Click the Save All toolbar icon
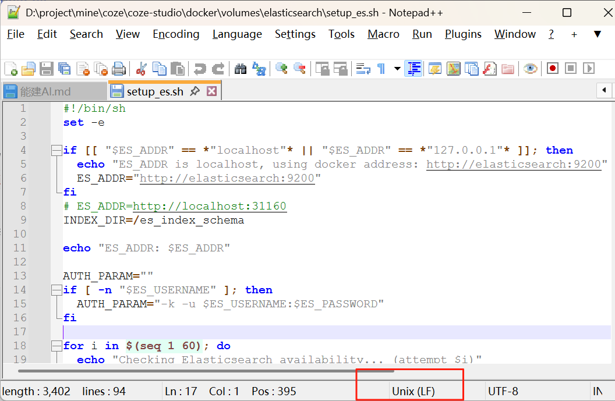 64,68
